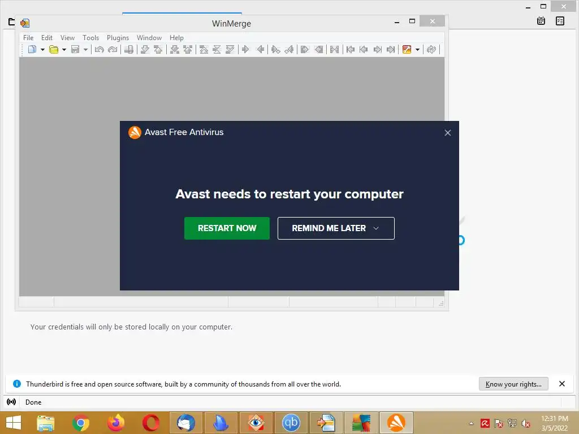Switch to Avast on the taskbar
Image resolution: width=579 pixels, height=434 pixels.
pos(396,423)
